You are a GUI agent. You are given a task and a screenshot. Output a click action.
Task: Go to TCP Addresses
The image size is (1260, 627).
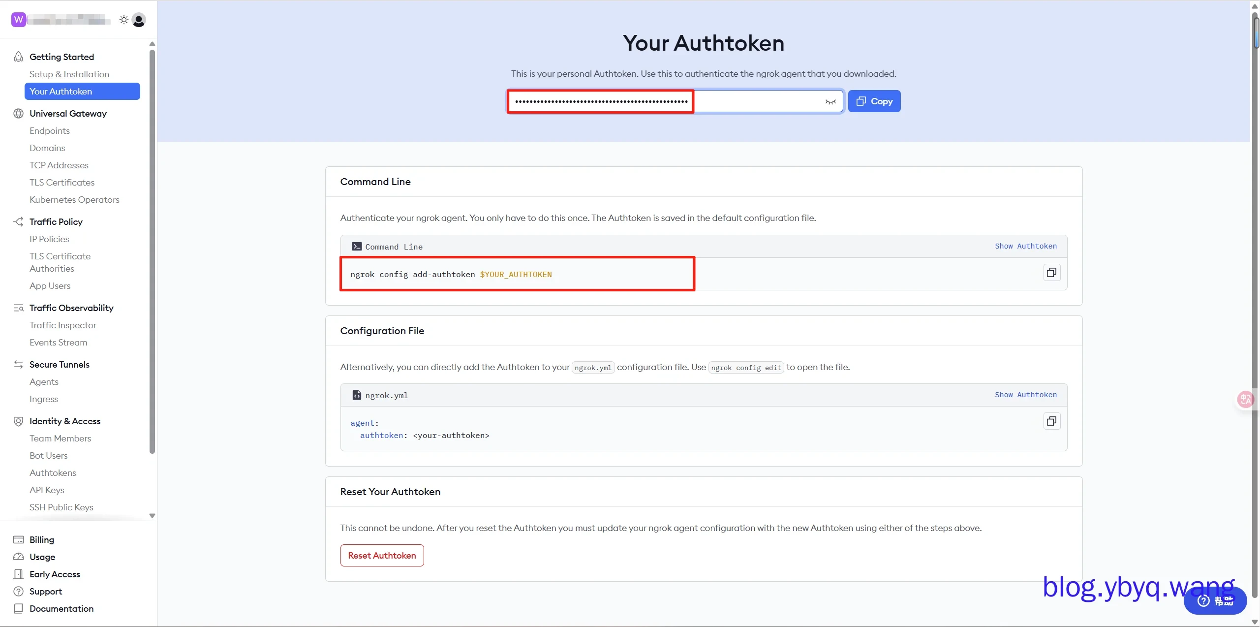point(59,165)
